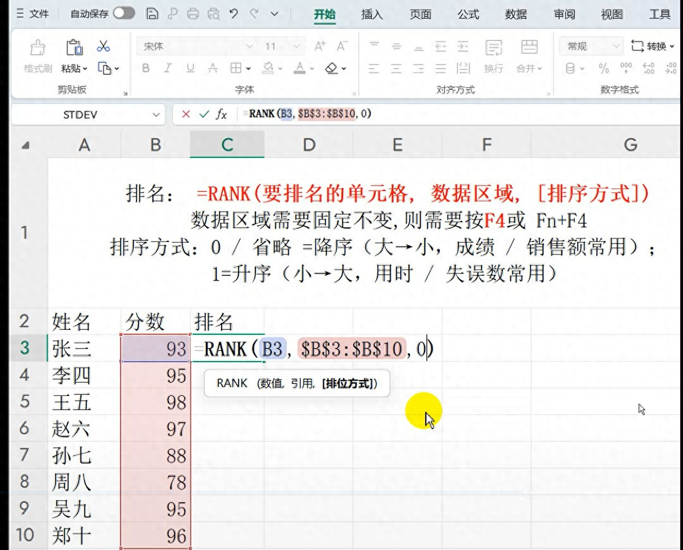Open the 对齐方式 dialog launcher
This screenshot has height=550, width=683.
pos(548,94)
